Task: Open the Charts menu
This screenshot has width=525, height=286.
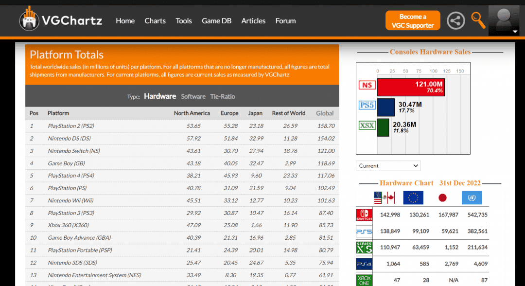Action: (155, 21)
